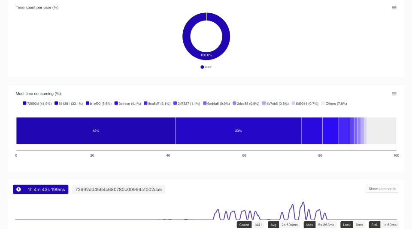412x229 pixels.
Task: Click the 42% bar segment
Action: click(96, 131)
